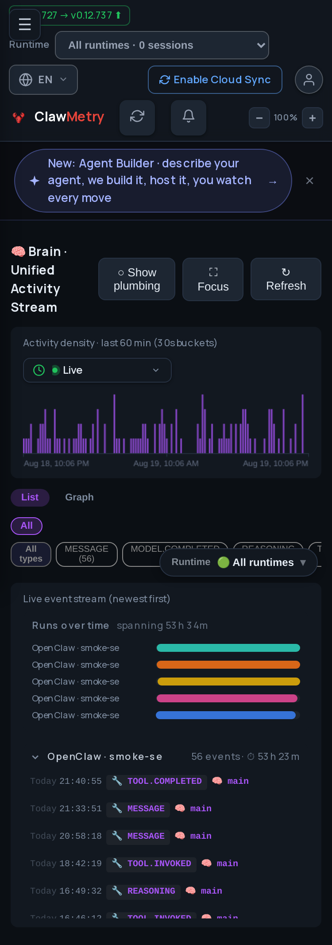Open the user profile icon
Screen dimensions: 332x945
coord(309,80)
